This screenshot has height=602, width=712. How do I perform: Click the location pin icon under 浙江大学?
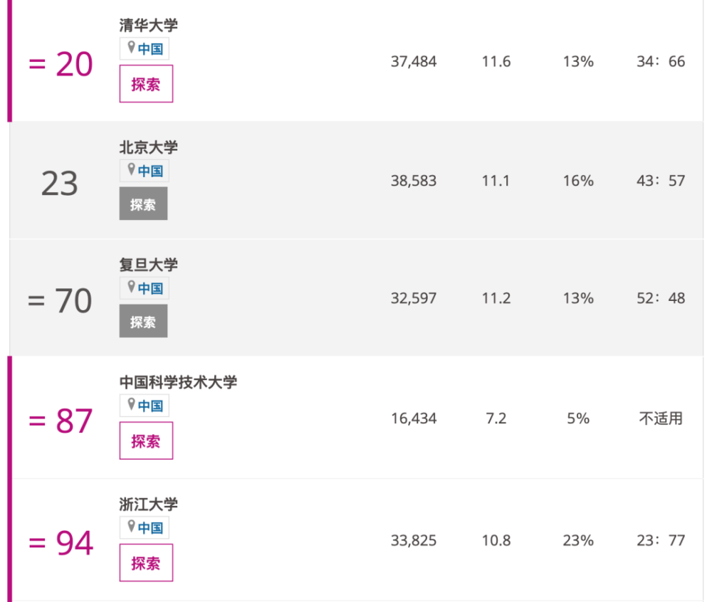click(x=131, y=527)
